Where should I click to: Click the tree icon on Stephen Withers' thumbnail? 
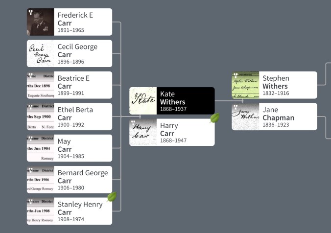coord(236,76)
